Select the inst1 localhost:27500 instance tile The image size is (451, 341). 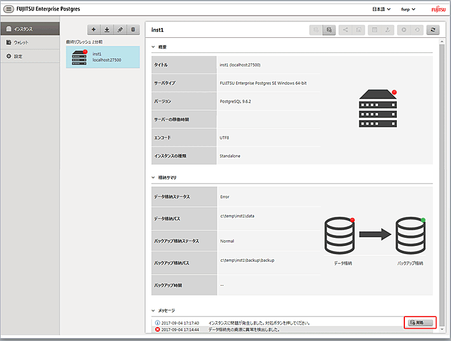tap(103, 57)
